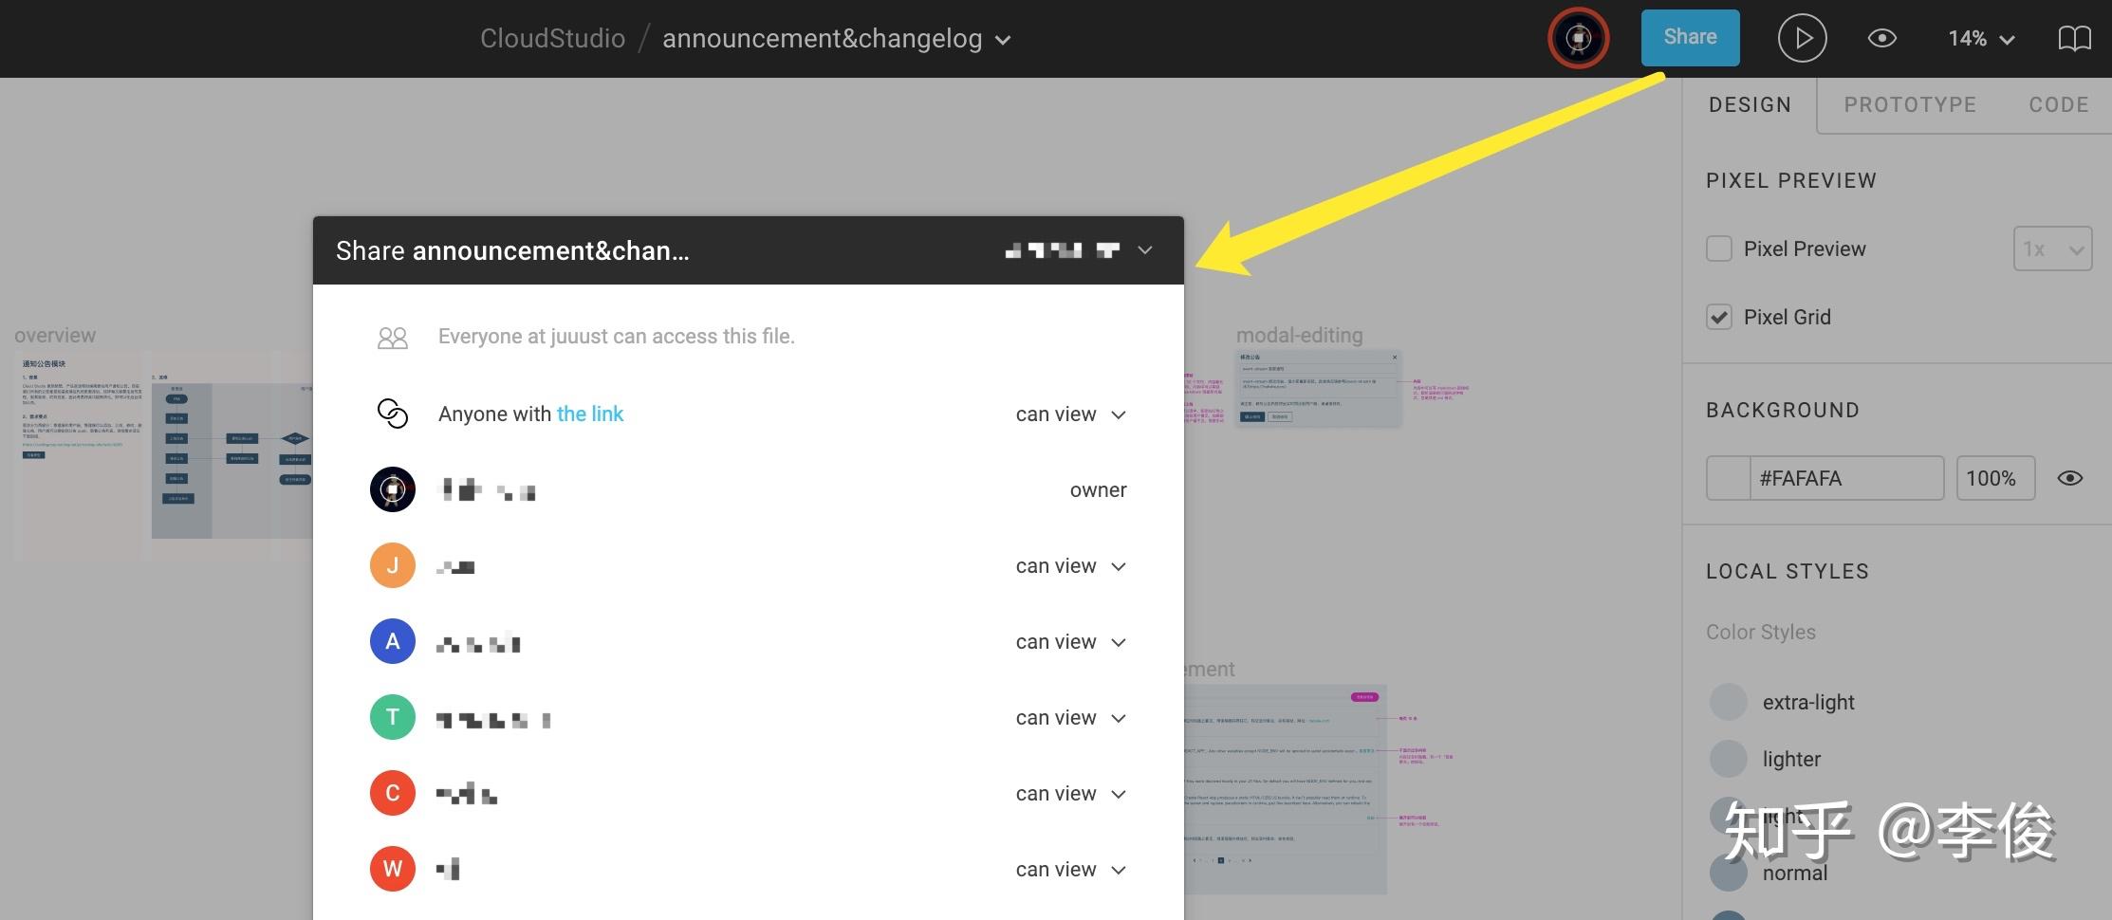
Task: Switch to the CODE tab
Action: [x=2059, y=104]
